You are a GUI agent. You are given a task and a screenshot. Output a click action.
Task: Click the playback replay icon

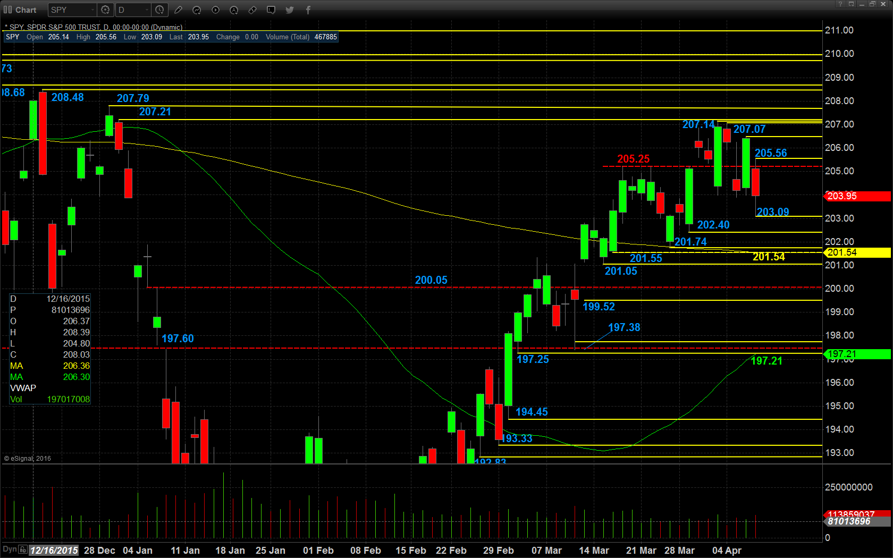pyautogui.click(x=215, y=10)
